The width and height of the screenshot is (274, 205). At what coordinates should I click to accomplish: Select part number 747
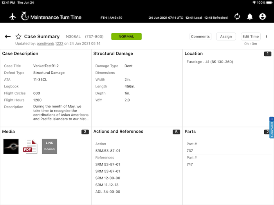point(190,164)
